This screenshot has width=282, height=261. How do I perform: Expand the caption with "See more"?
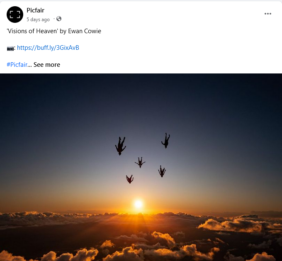[x=47, y=64]
